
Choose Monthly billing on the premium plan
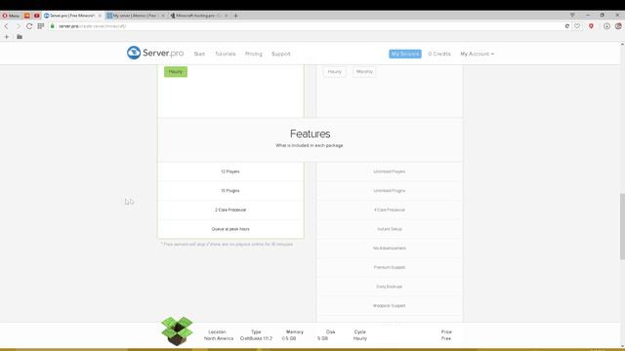tap(364, 71)
